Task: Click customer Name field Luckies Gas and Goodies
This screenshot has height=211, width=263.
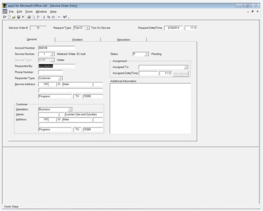Action: tap(84, 114)
